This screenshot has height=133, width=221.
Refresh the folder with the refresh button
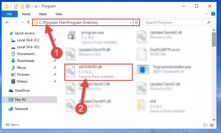click(137, 22)
